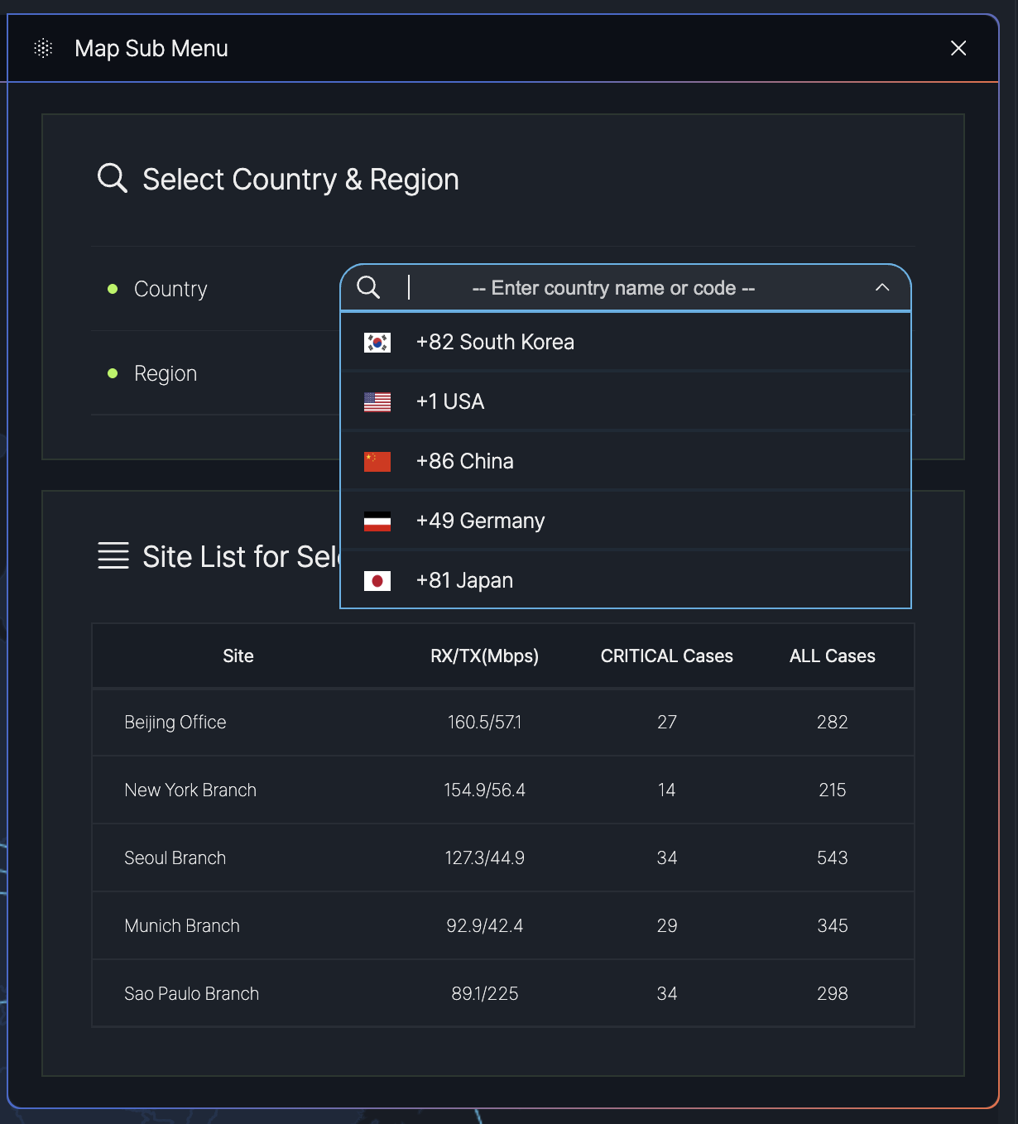Image resolution: width=1018 pixels, height=1124 pixels.
Task: Type in the country name or code field
Action: tap(612, 288)
